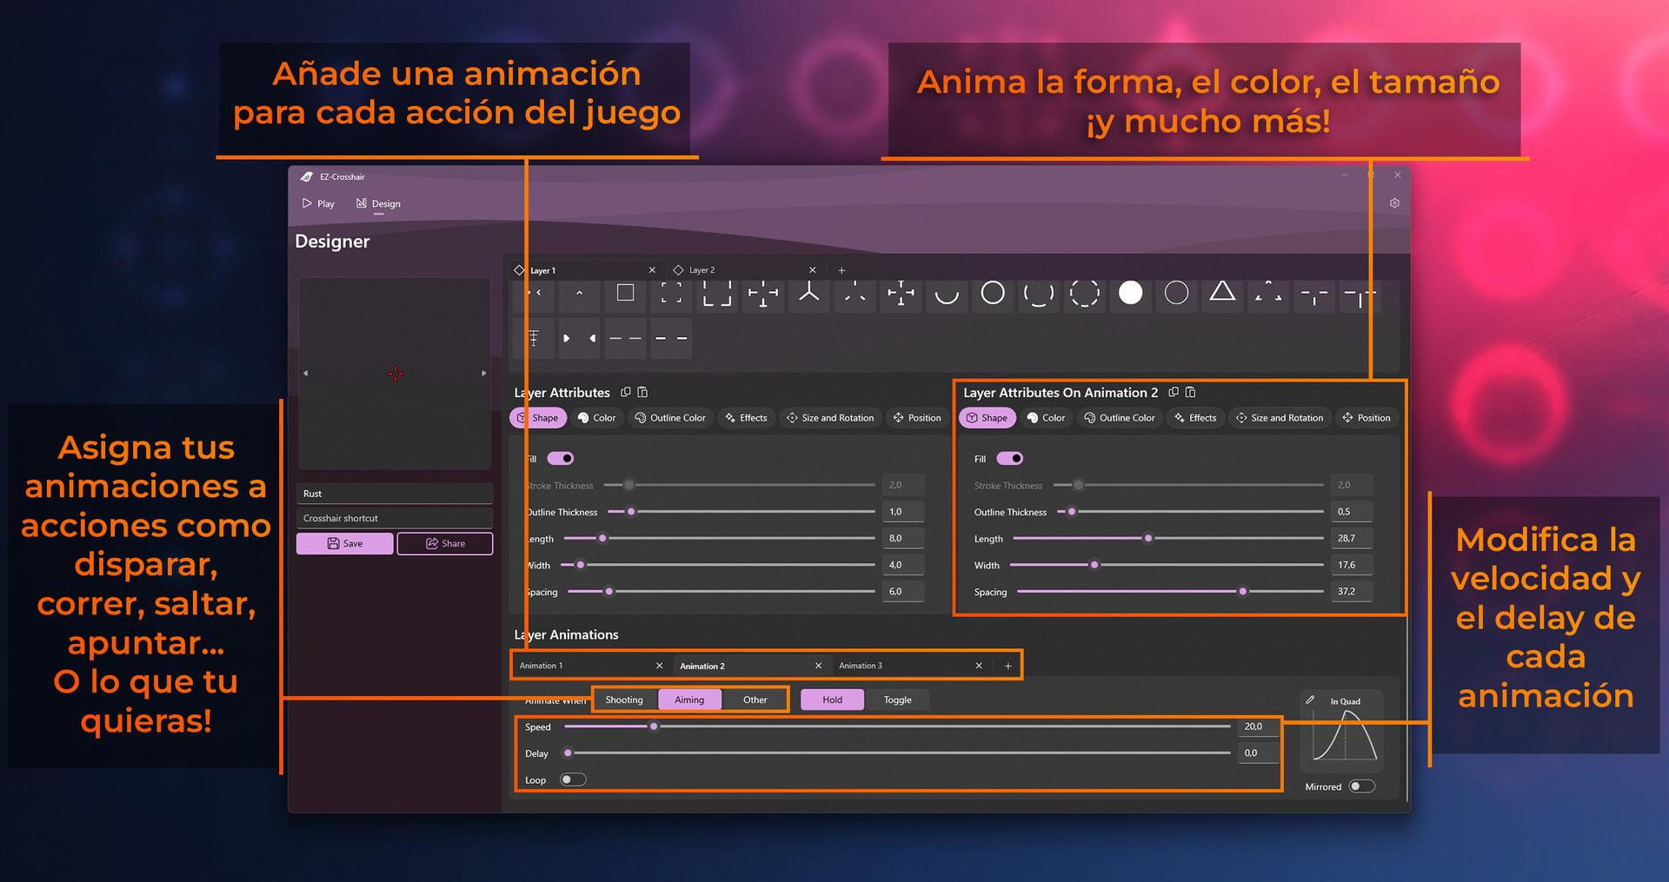
Task: Add a new animation with plus icon
Action: (1008, 666)
